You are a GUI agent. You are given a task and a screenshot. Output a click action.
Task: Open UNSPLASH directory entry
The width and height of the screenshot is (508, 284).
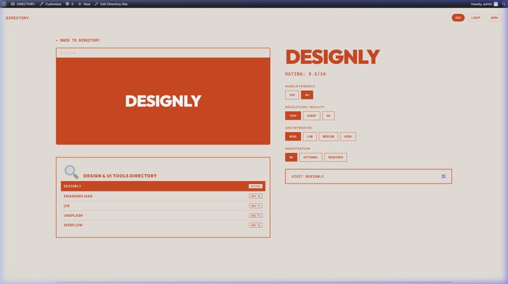pos(73,216)
